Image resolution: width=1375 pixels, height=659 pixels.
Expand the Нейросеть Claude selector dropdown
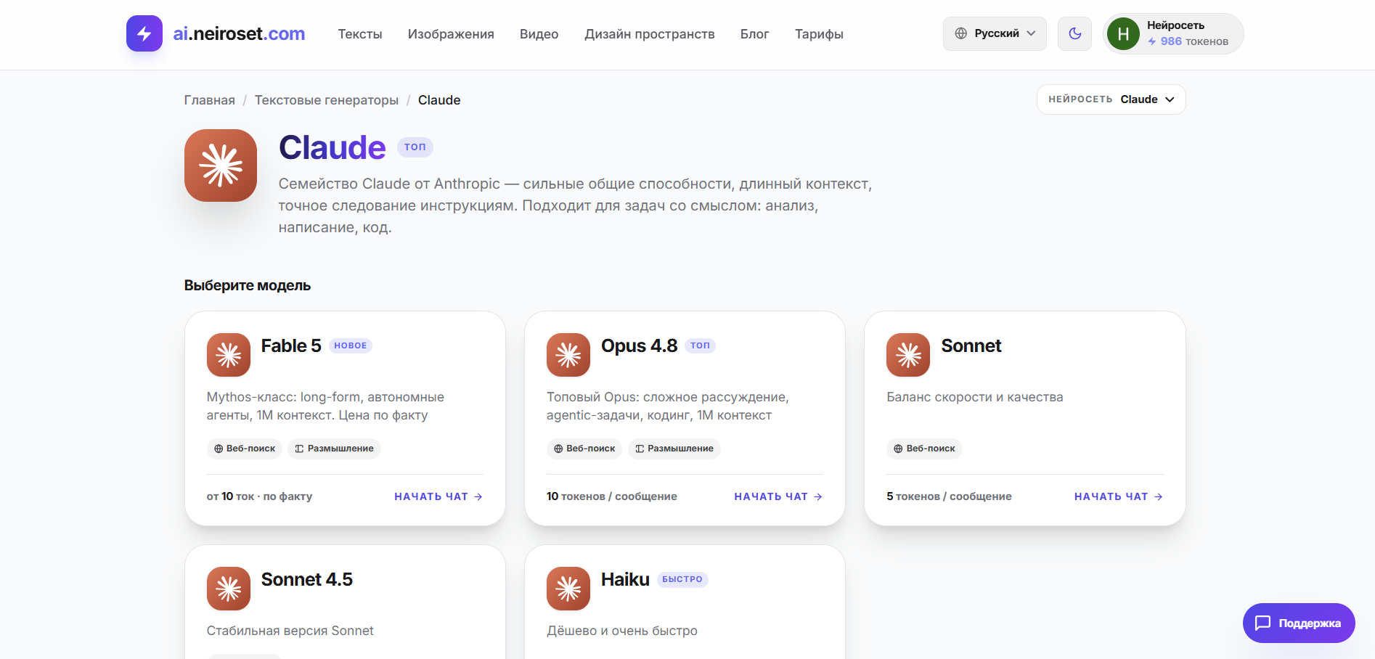coord(1111,99)
